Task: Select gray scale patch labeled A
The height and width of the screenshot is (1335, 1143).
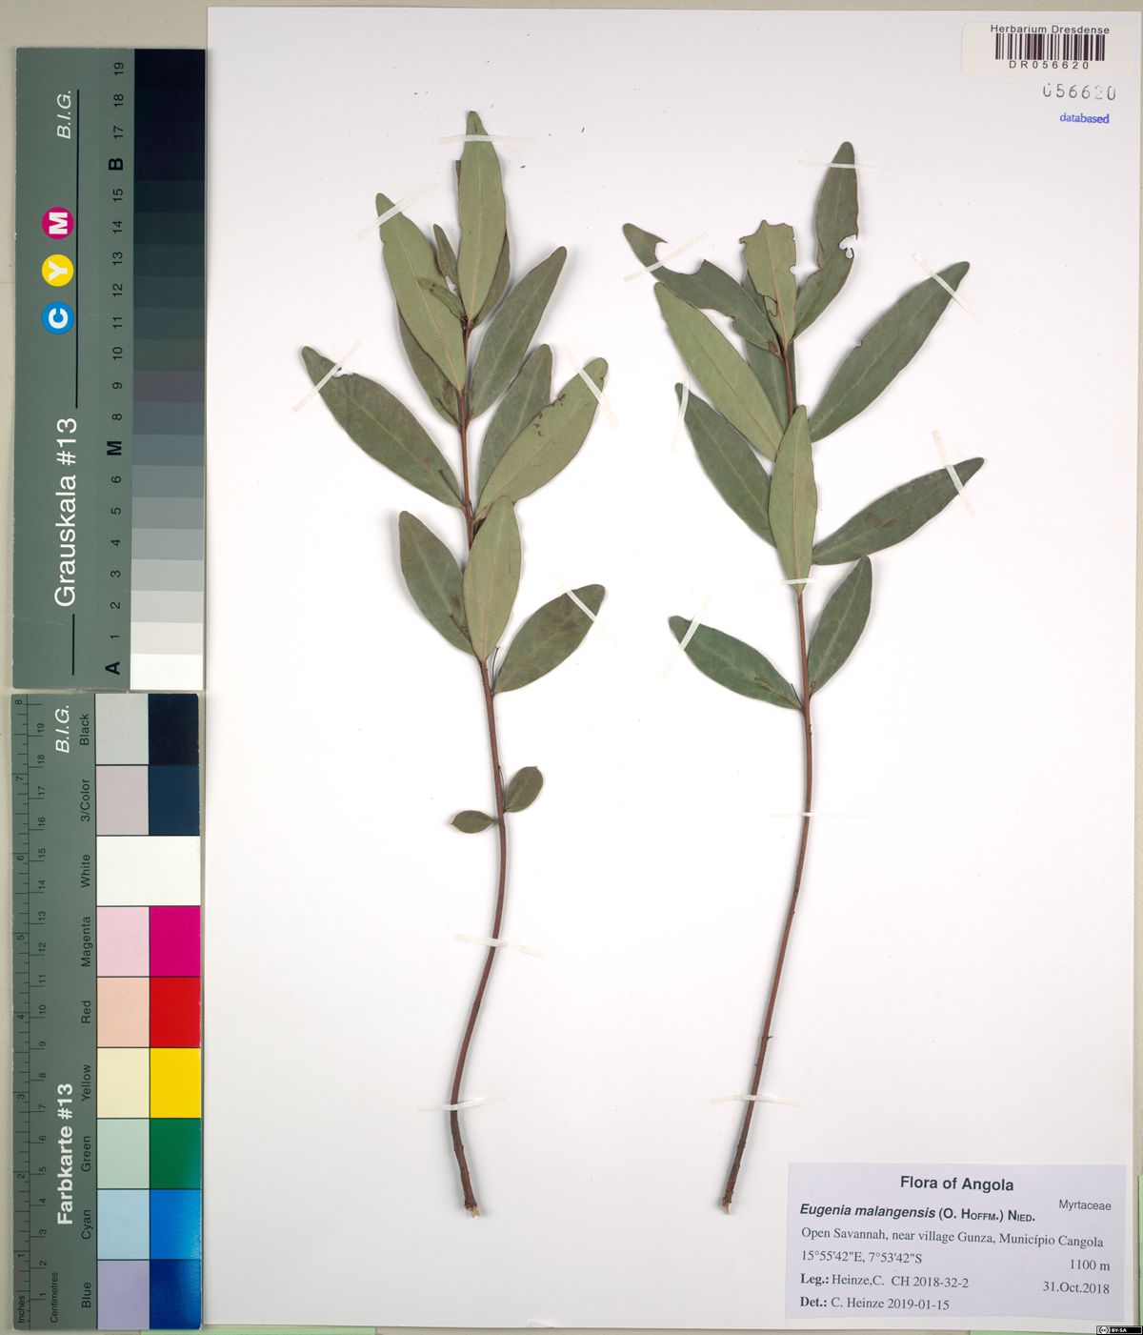Action: click(167, 670)
